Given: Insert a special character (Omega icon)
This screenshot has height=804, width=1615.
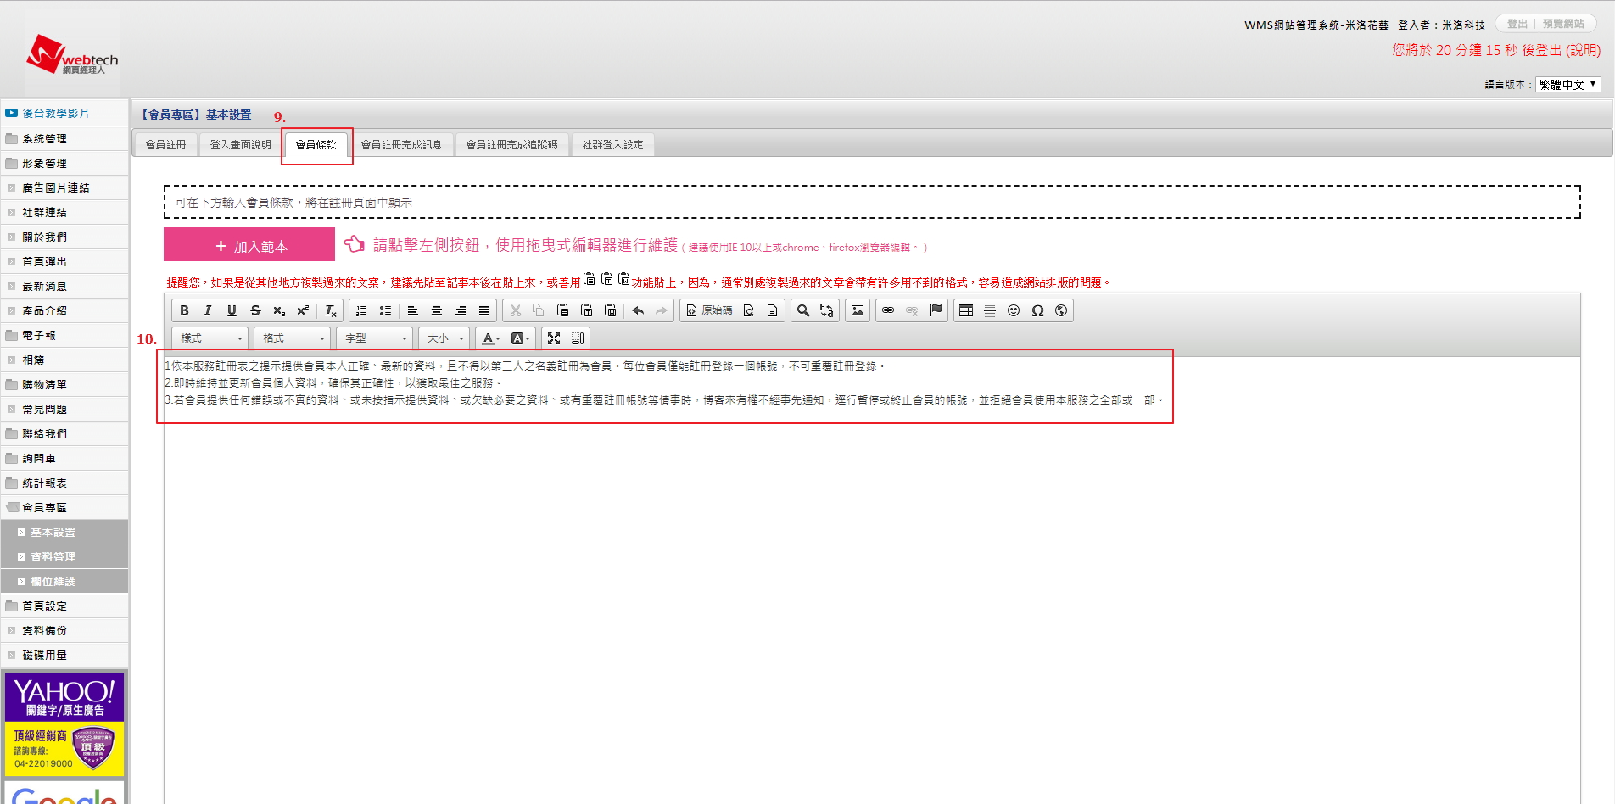Looking at the screenshot, I should pos(1037,310).
